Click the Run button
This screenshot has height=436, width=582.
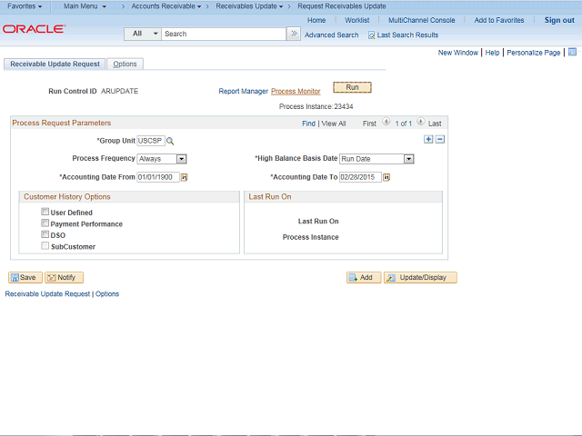tap(352, 87)
